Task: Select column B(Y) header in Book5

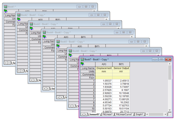Action: (x=97, y=46)
